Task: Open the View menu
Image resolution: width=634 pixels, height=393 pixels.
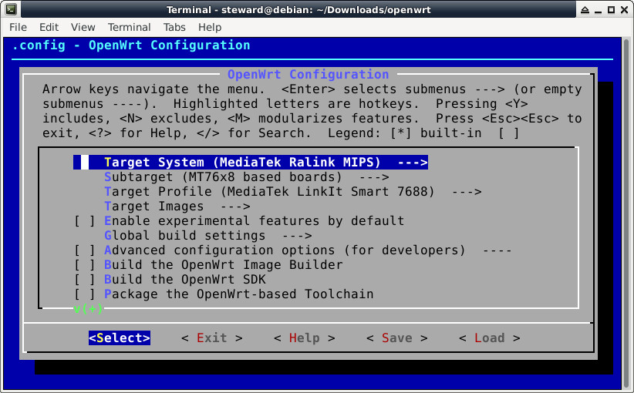Action: [83, 27]
